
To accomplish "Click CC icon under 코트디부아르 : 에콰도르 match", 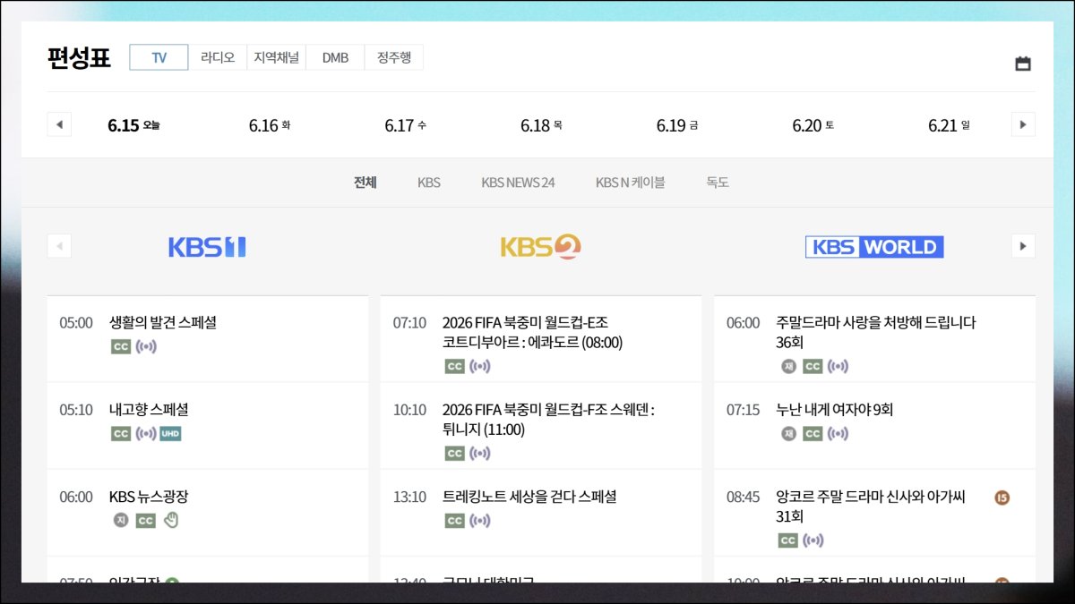I will click(x=455, y=366).
